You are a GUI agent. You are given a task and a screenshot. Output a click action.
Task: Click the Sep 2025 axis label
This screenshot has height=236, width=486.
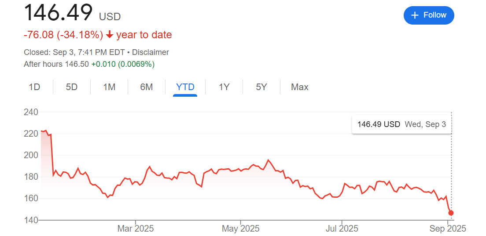click(x=448, y=229)
